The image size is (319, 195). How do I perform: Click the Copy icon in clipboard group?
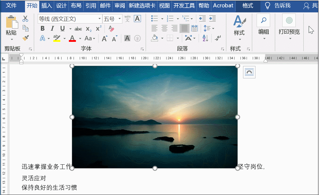click(x=26, y=28)
